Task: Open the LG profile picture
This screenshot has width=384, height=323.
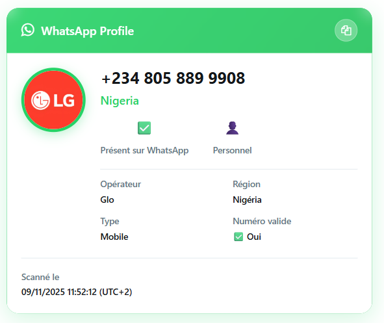Action: 53,100
